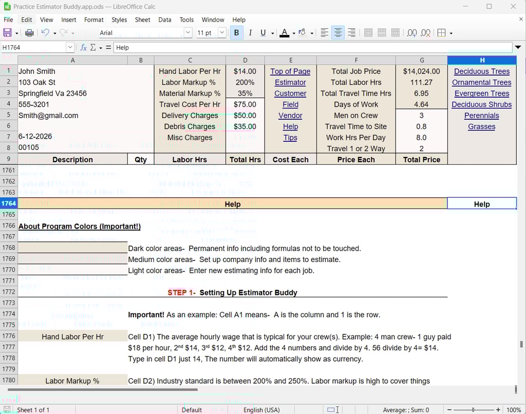Click the Estimator link in column E

(290, 82)
